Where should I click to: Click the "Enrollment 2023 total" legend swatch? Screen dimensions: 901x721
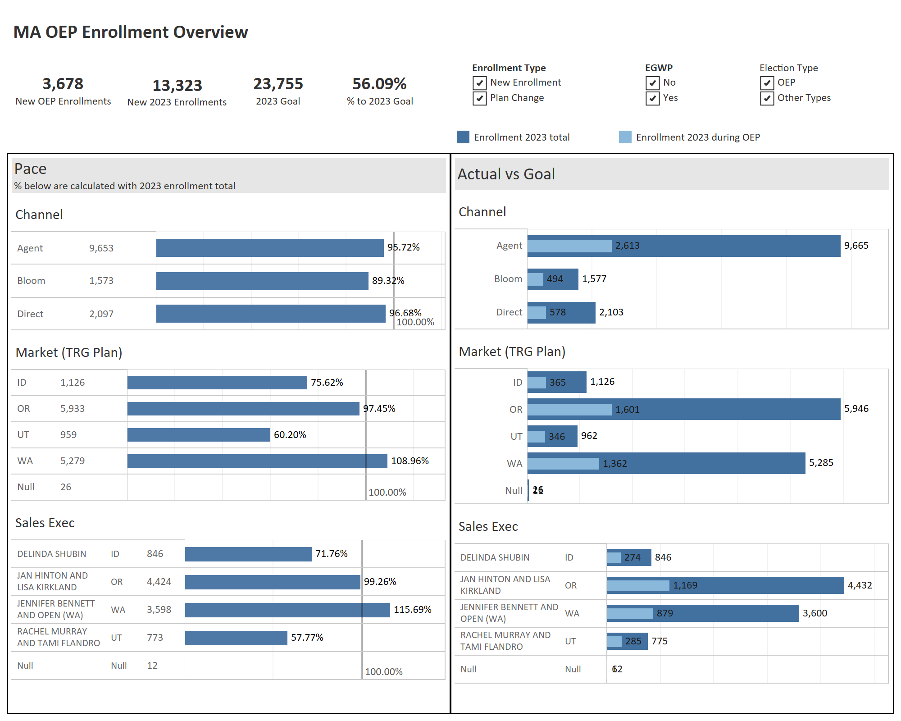tap(463, 137)
